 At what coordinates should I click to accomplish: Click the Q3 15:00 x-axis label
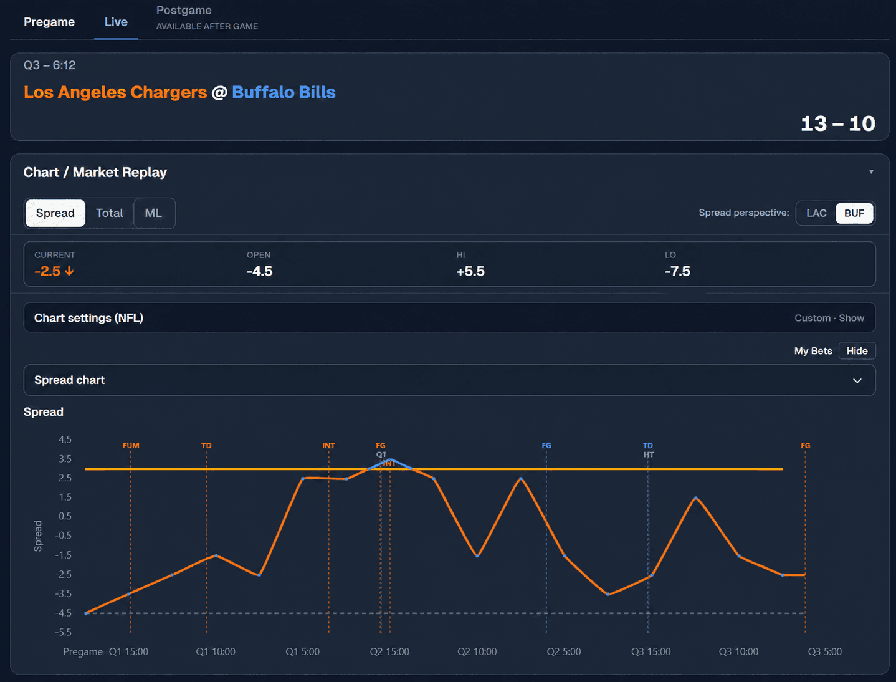click(651, 651)
